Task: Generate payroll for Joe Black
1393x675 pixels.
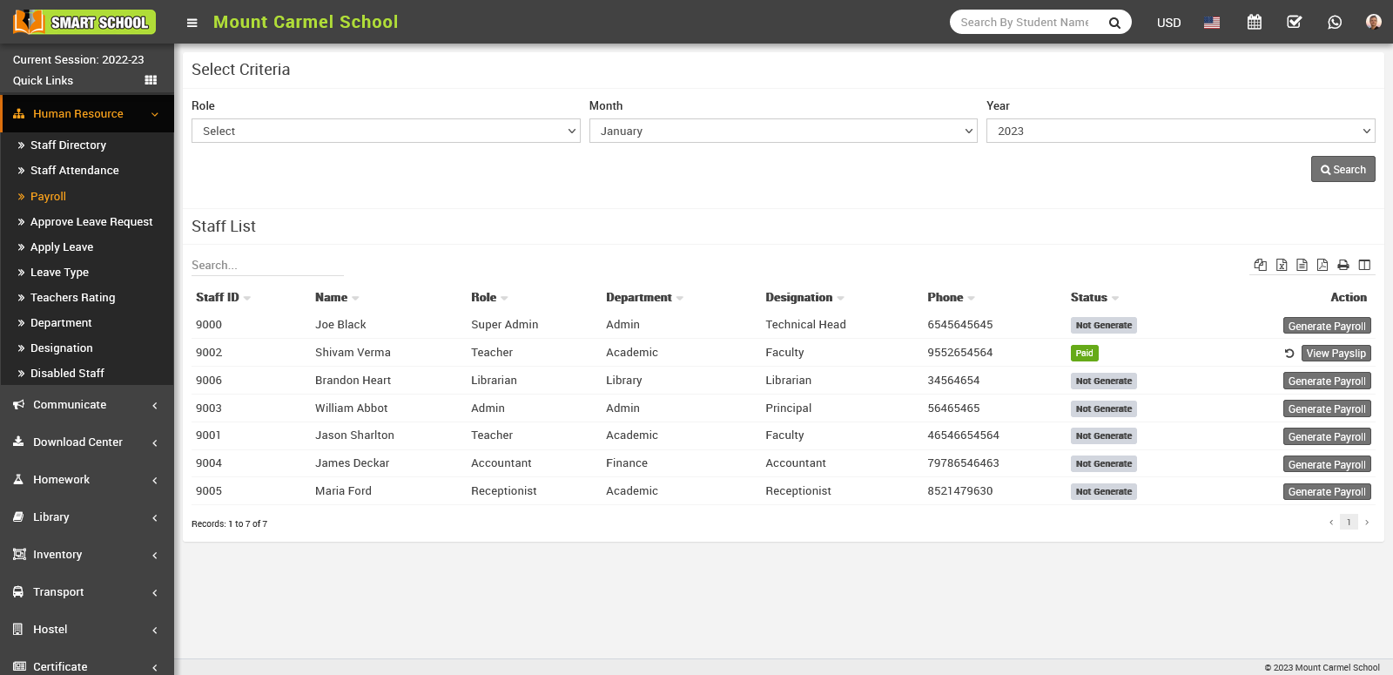Action: [x=1326, y=326]
